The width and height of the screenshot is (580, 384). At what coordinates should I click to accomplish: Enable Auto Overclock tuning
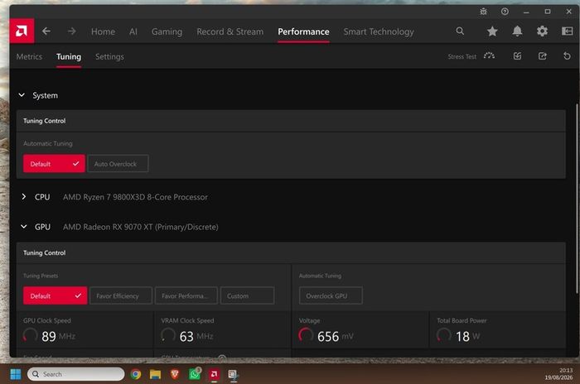(118, 164)
